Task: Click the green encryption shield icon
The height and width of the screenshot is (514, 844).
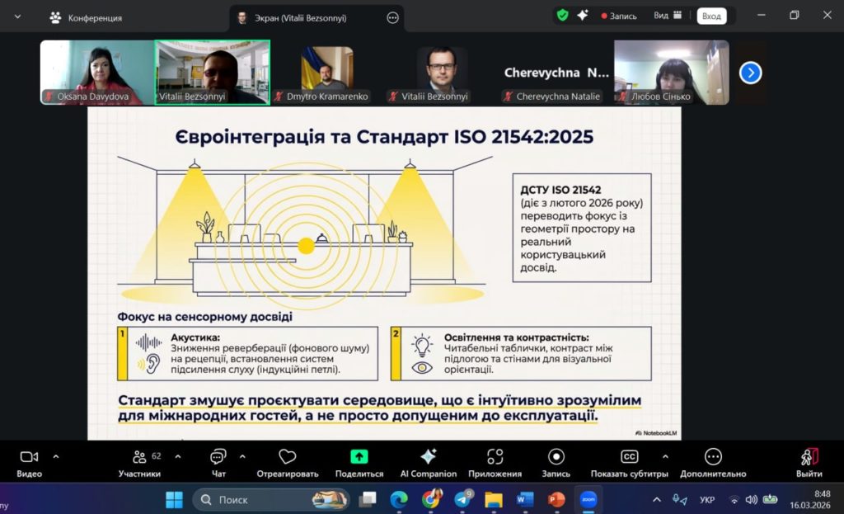Action: pos(562,15)
